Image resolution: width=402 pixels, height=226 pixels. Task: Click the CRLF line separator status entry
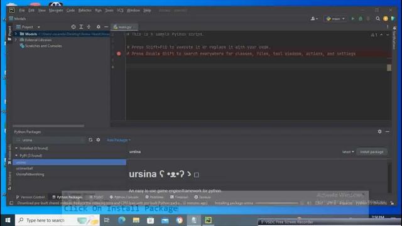tap(319, 203)
